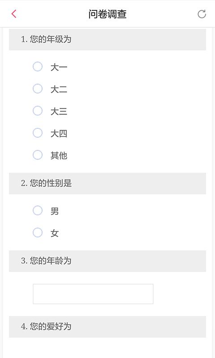Image resolution: width=215 pixels, height=358 pixels.
Task: Tap the 大一 option text label
Action: pyautogui.click(x=59, y=68)
